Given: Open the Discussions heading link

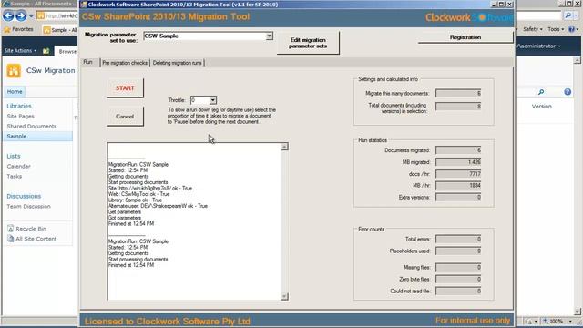Looking at the screenshot, I should pyautogui.click(x=24, y=196).
